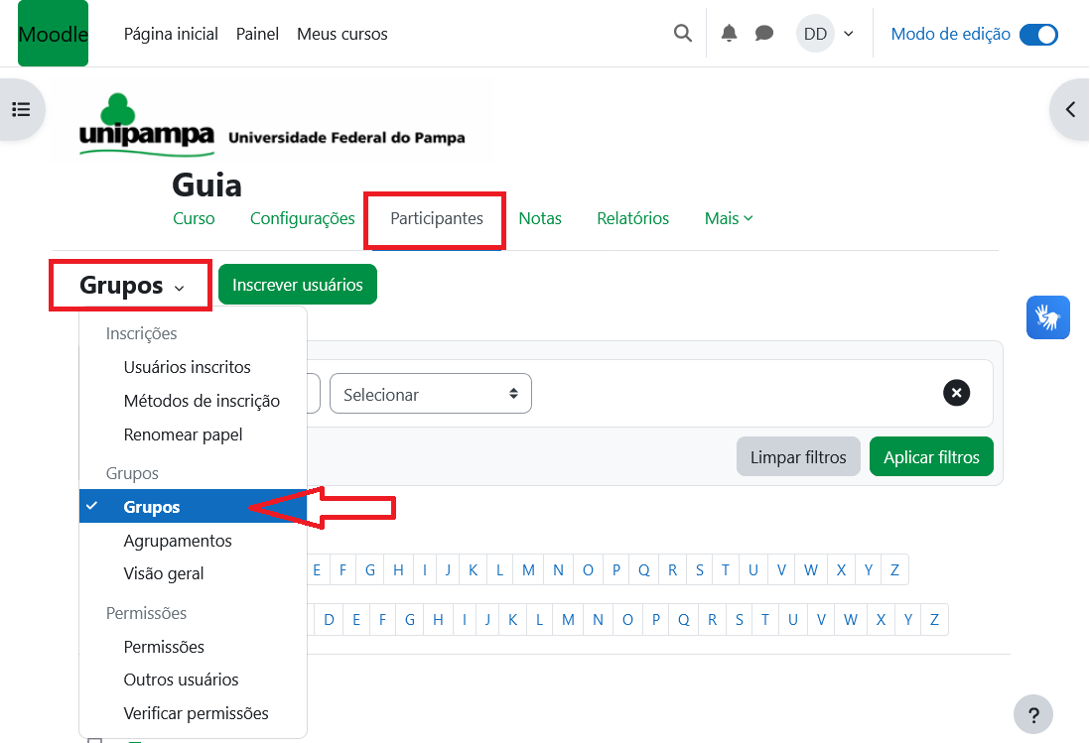Screen dimensions: 1090x743
Task: Expand the Grupos heading dropdown
Action: [x=131, y=287]
